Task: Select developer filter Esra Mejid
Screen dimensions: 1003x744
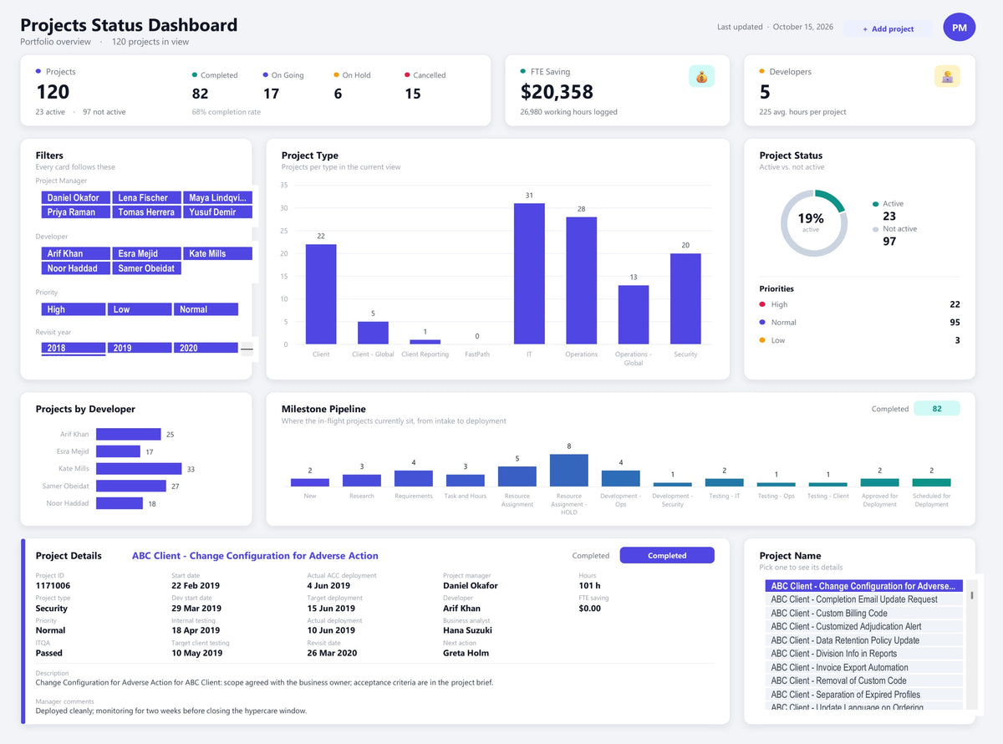Action: pos(145,253)
